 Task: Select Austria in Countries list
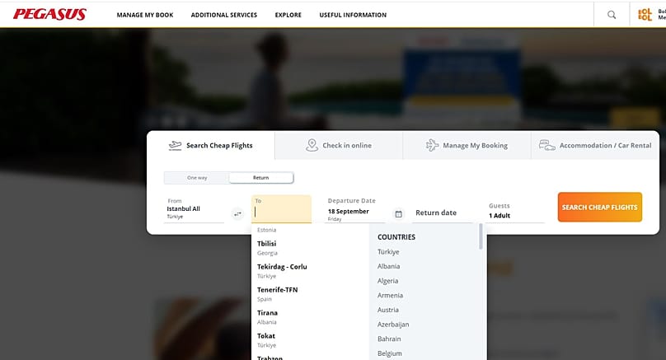[387, 310]
